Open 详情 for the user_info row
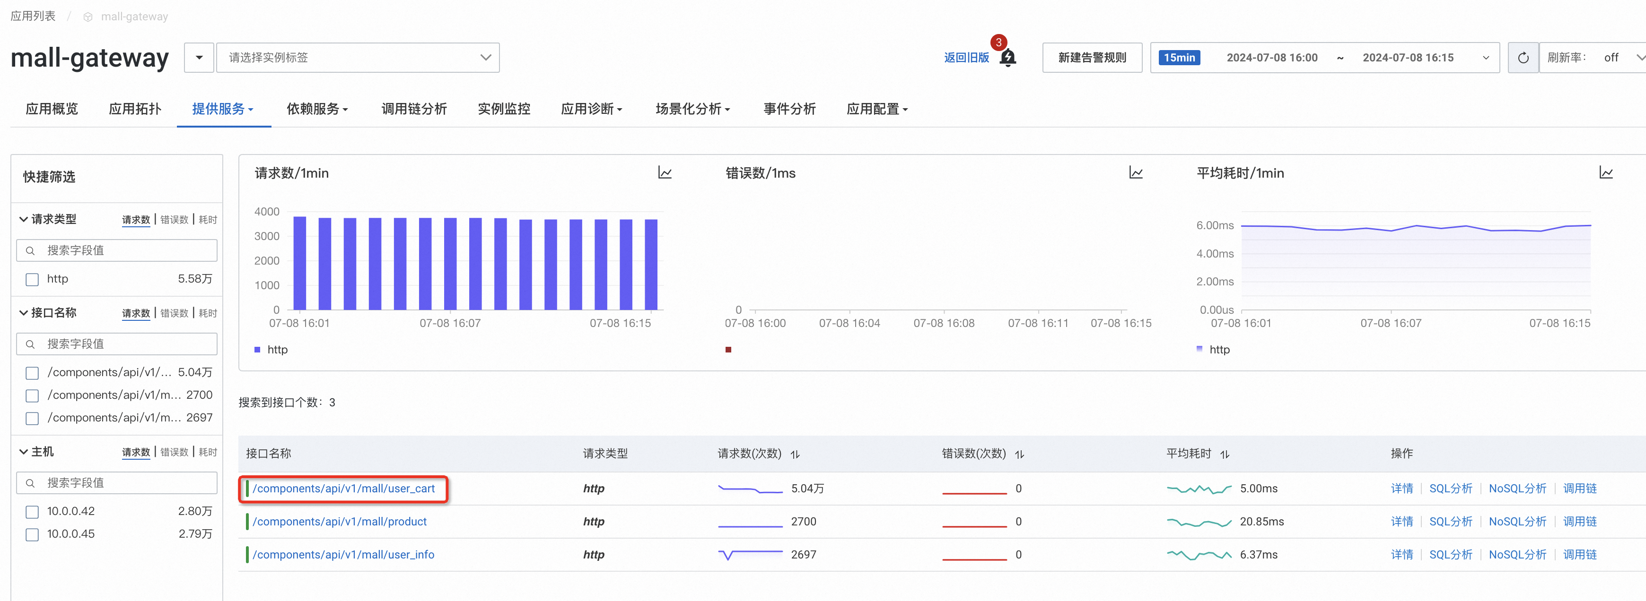 (1402, 555)
